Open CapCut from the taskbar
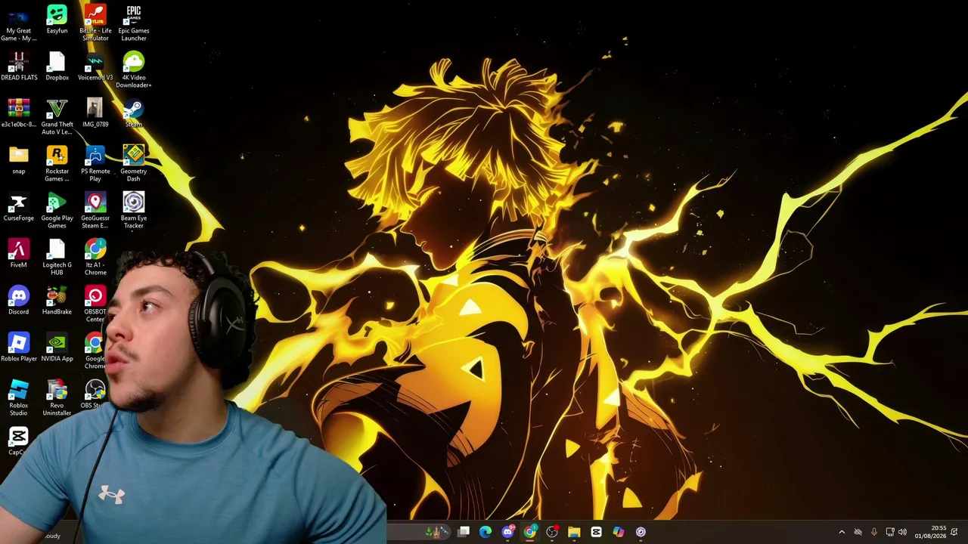 [x=596, y=532]
